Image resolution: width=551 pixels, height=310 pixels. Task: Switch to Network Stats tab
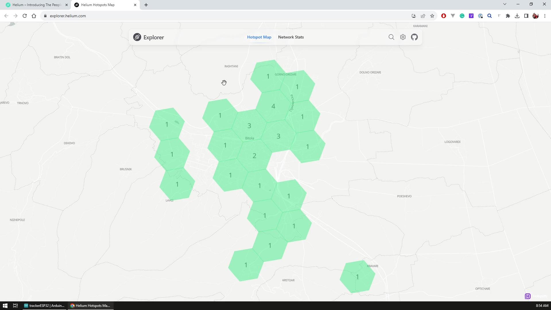pos(291,37)
